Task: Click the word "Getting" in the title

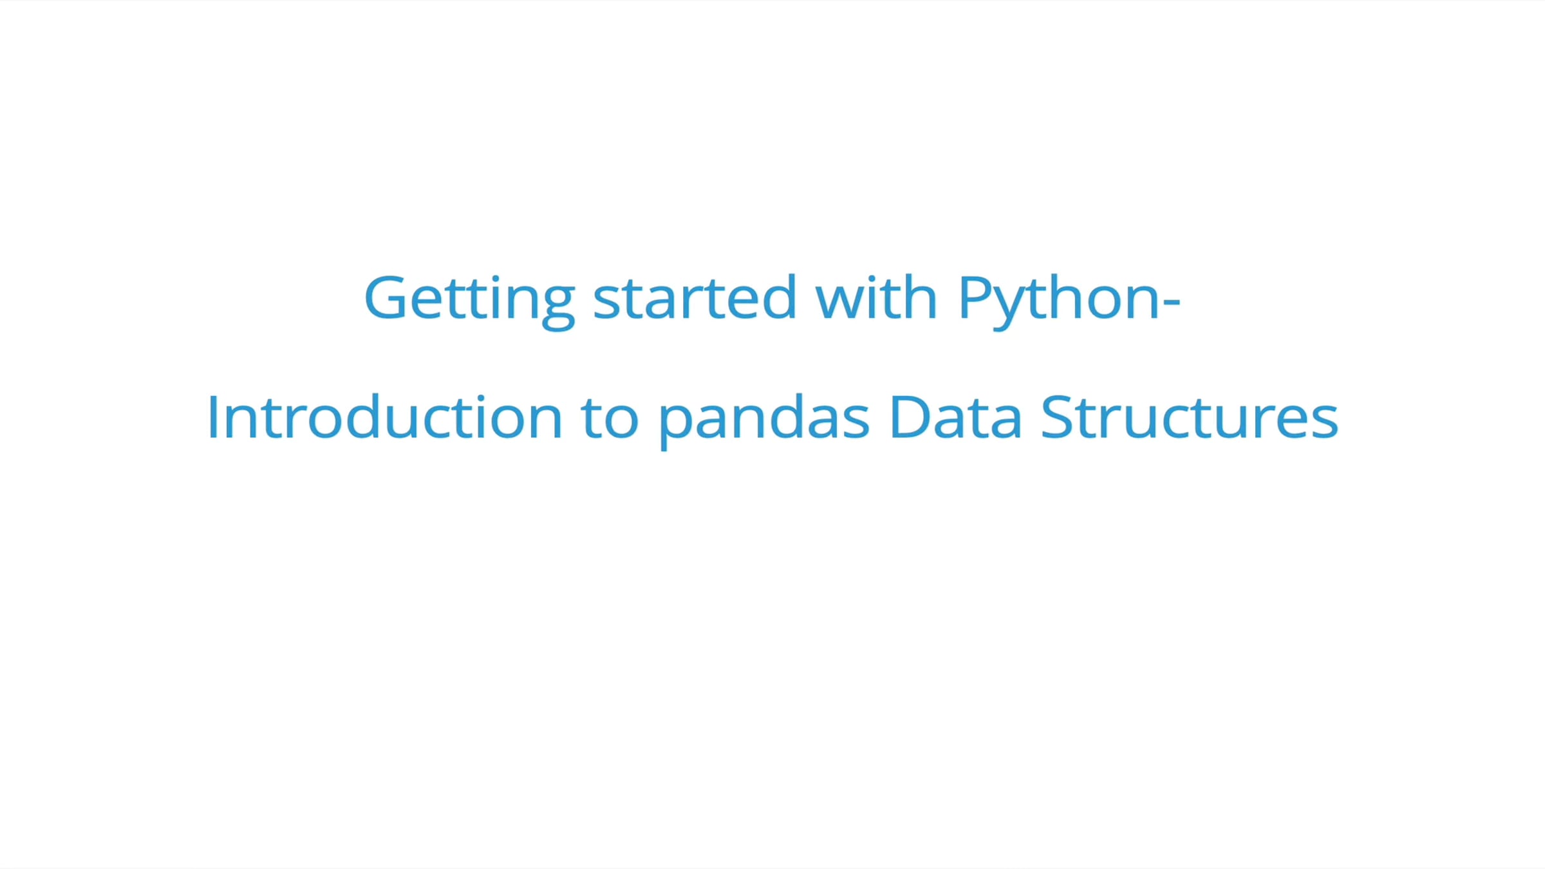Action: pyautogui.click(x=469, y=298)
